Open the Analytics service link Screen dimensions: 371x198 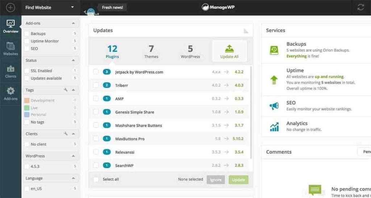[x=297, y=123]
